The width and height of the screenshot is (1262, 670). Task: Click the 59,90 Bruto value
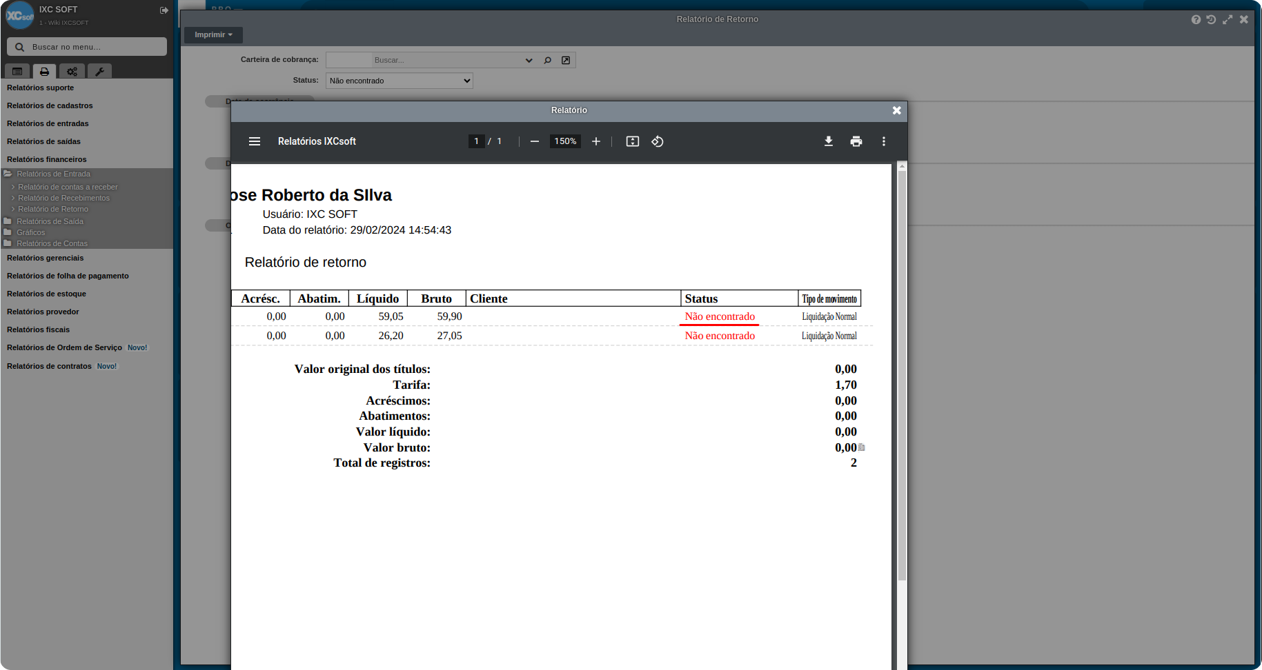tap(449, 316)
